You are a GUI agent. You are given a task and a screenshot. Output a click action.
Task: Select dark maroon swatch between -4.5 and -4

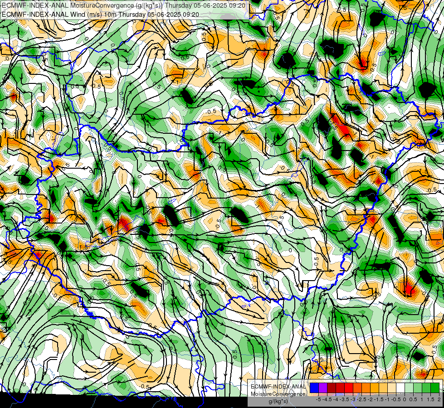click(332, 388)
